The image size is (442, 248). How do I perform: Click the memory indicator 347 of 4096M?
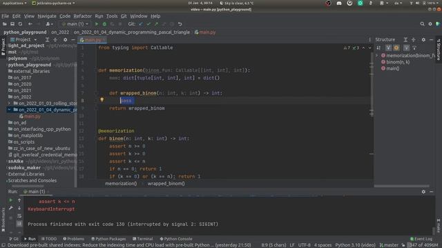click(423, 245)
